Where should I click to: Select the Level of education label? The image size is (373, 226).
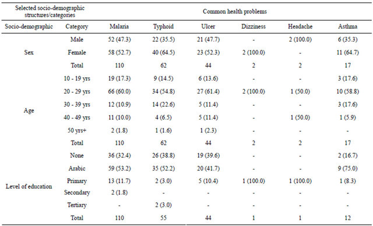(29, 186)
